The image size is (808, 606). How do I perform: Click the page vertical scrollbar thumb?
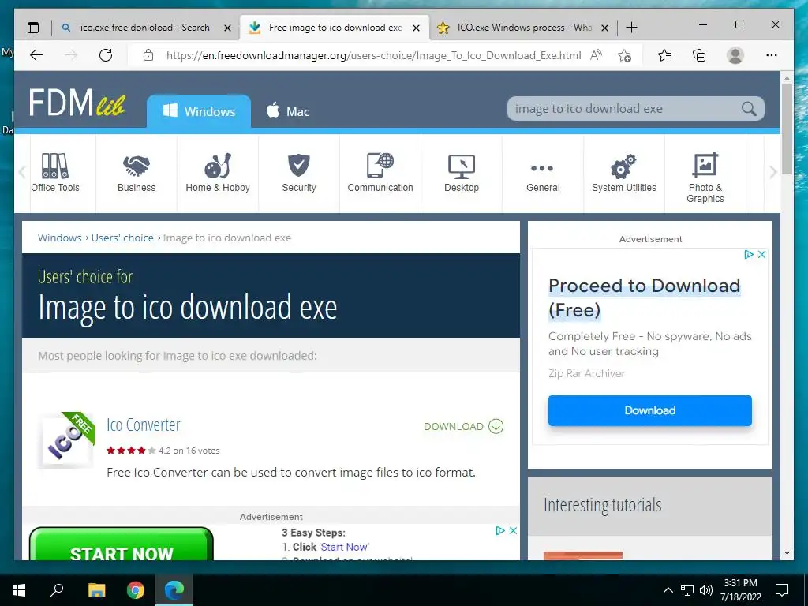click(787, 129)
